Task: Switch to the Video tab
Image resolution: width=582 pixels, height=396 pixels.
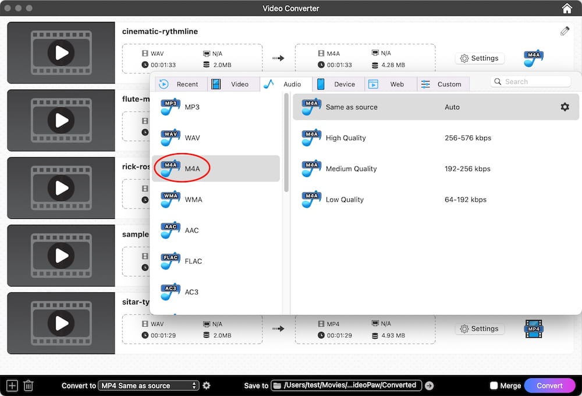Action: [x=233, y=84]
